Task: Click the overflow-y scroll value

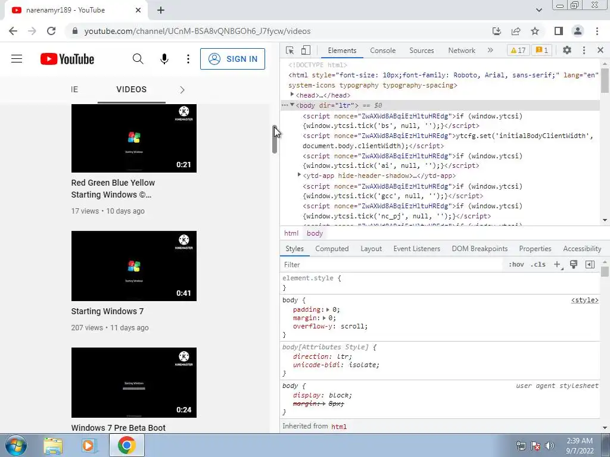Action: point(353,327)
